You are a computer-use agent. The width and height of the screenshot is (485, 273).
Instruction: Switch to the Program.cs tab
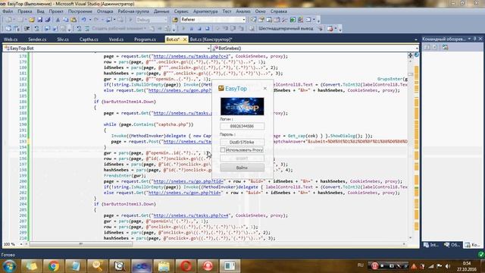click(145, 39)
